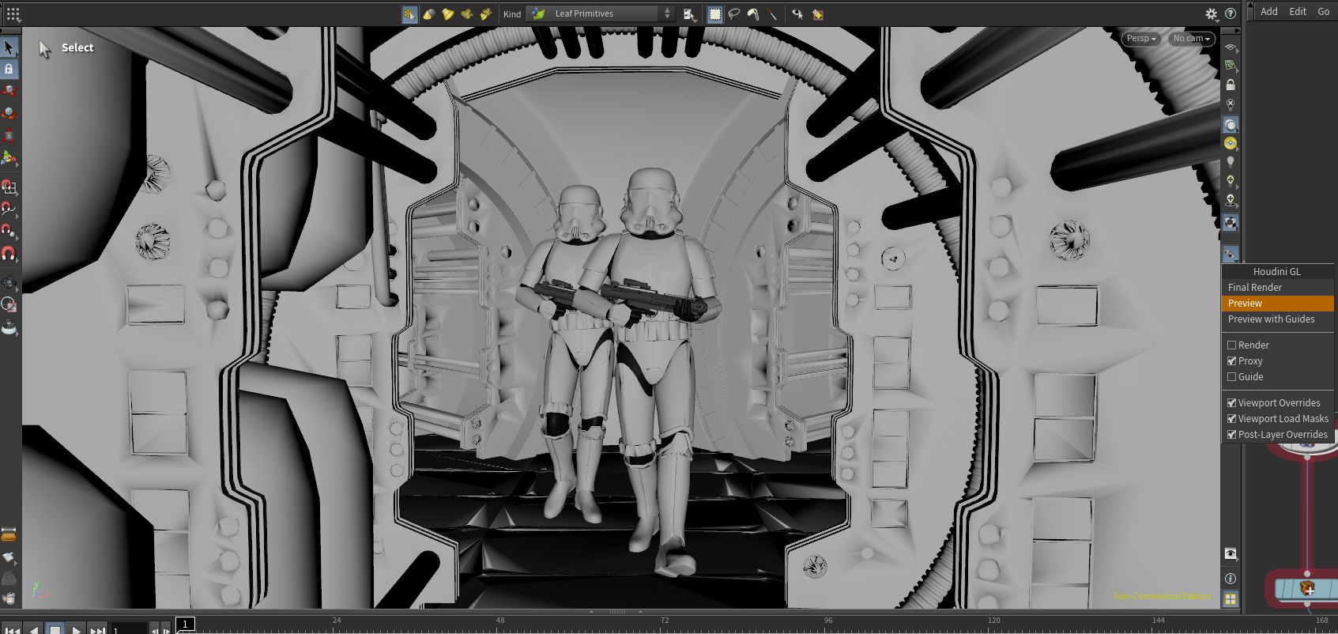The image size is (1338, 634).
Task: Enable grid snapping magnet icon
Action: click(9, 187)
